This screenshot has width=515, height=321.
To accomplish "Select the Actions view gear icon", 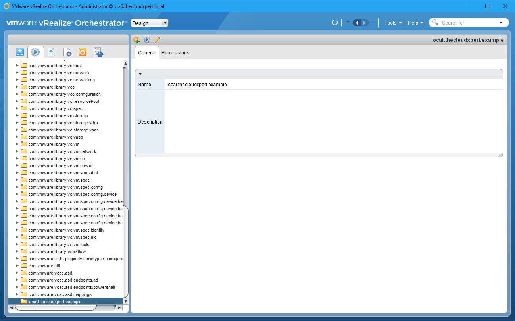I will 35,52.
